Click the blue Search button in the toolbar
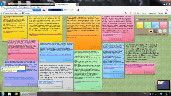Image resolution: width=171 pixels, height=96 pixels. (x=37, y=10)
